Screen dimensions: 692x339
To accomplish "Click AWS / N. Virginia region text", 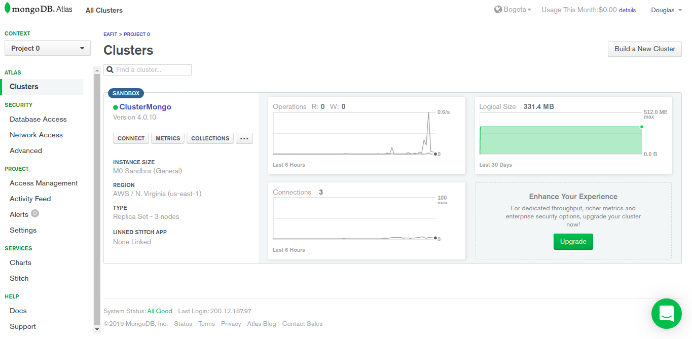I will click(157, 194).
